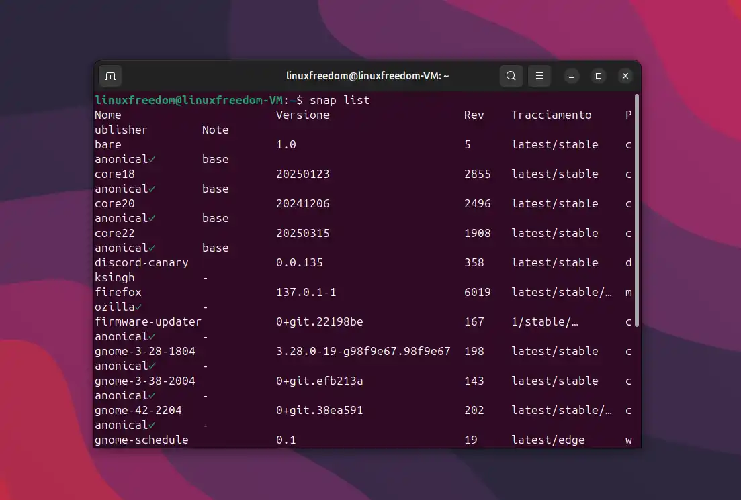This screenshot has width=741, height=500.
Task: Click version '1.0' of bare
Action: tap(286, 144)
